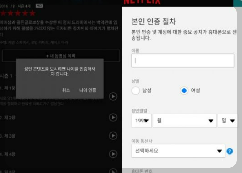
Task: Play episode 3 제 3장
Action: (x=113, y=136)
